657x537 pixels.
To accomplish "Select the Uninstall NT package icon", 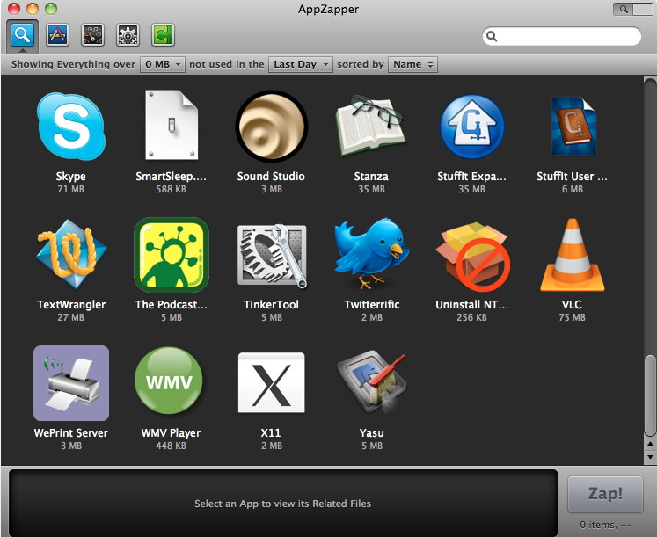I will [472, 257].
